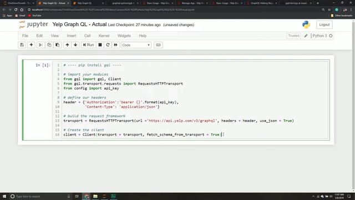The height and width of the screenshot is (200, 355).
Task: Click the In [1] cell prompt
Action: point(43,65)
